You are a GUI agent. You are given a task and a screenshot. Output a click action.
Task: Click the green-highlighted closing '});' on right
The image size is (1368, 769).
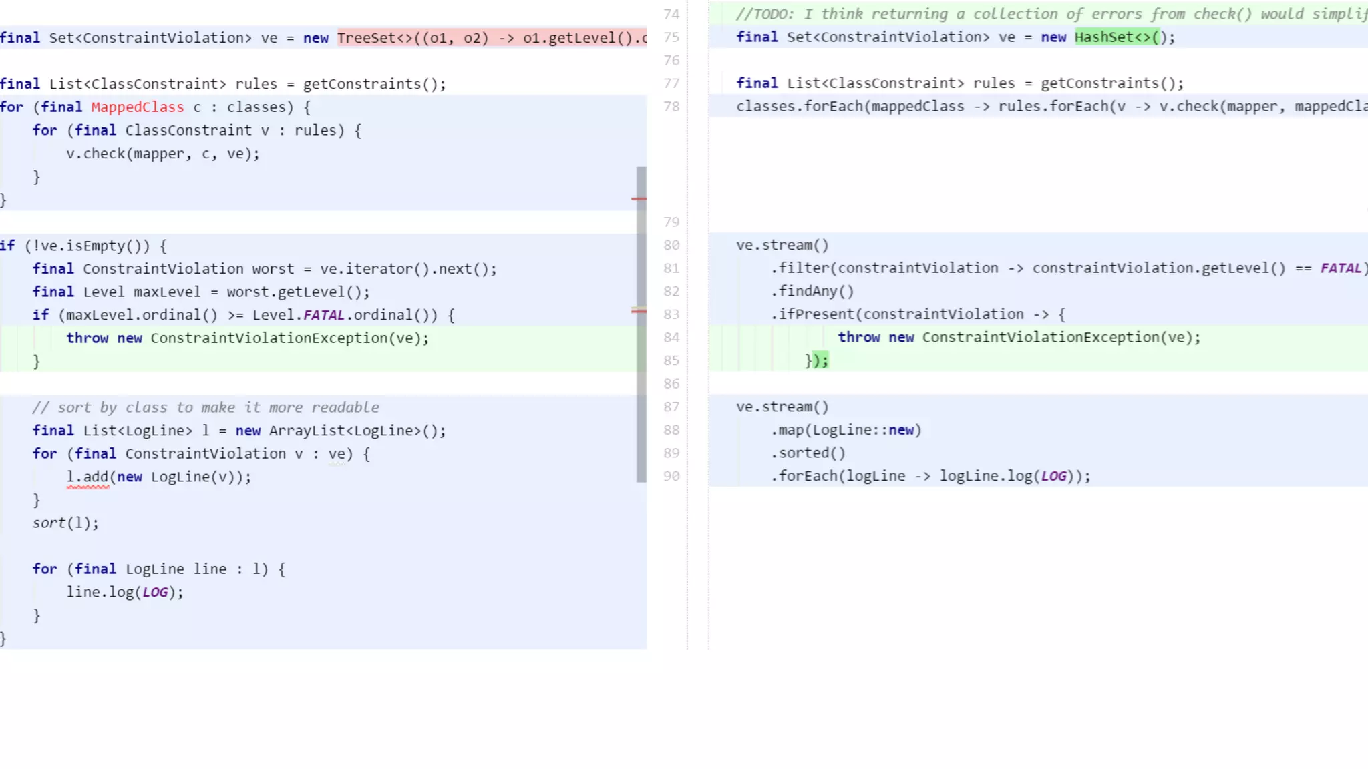(x=820, y=360)
